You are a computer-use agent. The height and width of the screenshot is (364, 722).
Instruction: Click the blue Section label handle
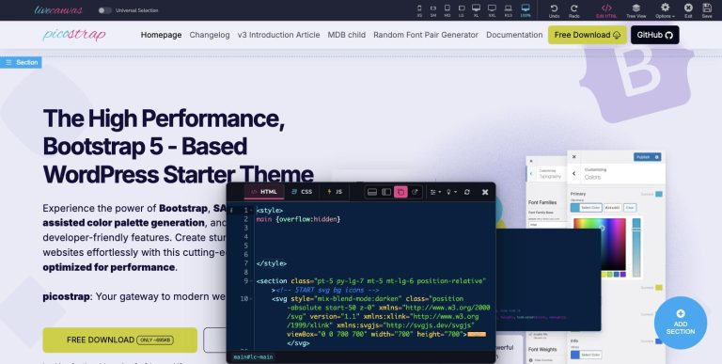(22, 62)
